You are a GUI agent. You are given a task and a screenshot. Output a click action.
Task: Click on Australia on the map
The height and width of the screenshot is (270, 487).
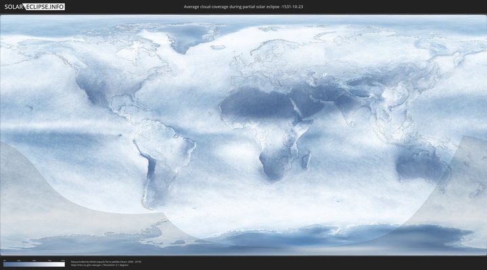tap(420, 167)
